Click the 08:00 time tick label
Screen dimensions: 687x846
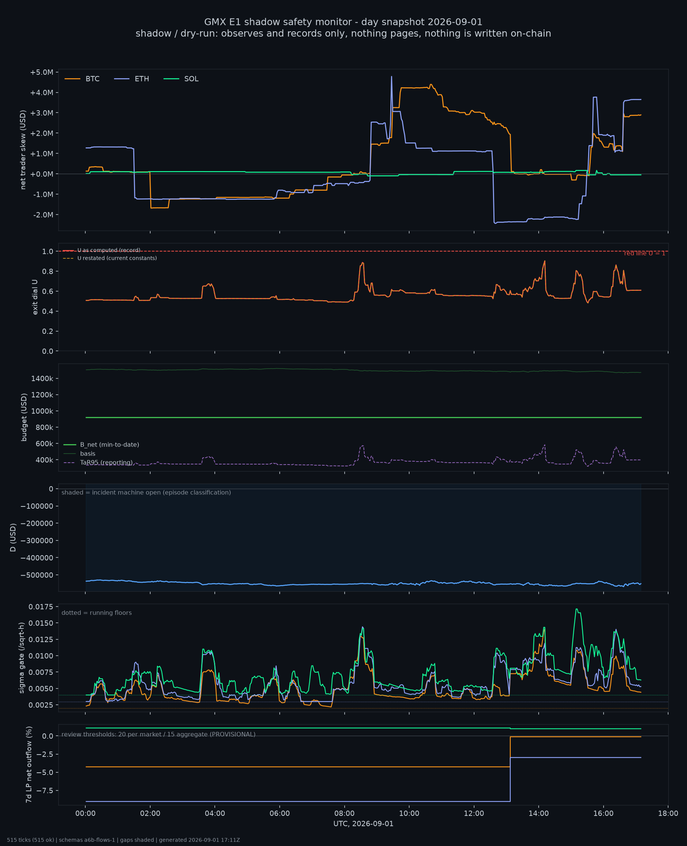(345, 814)
